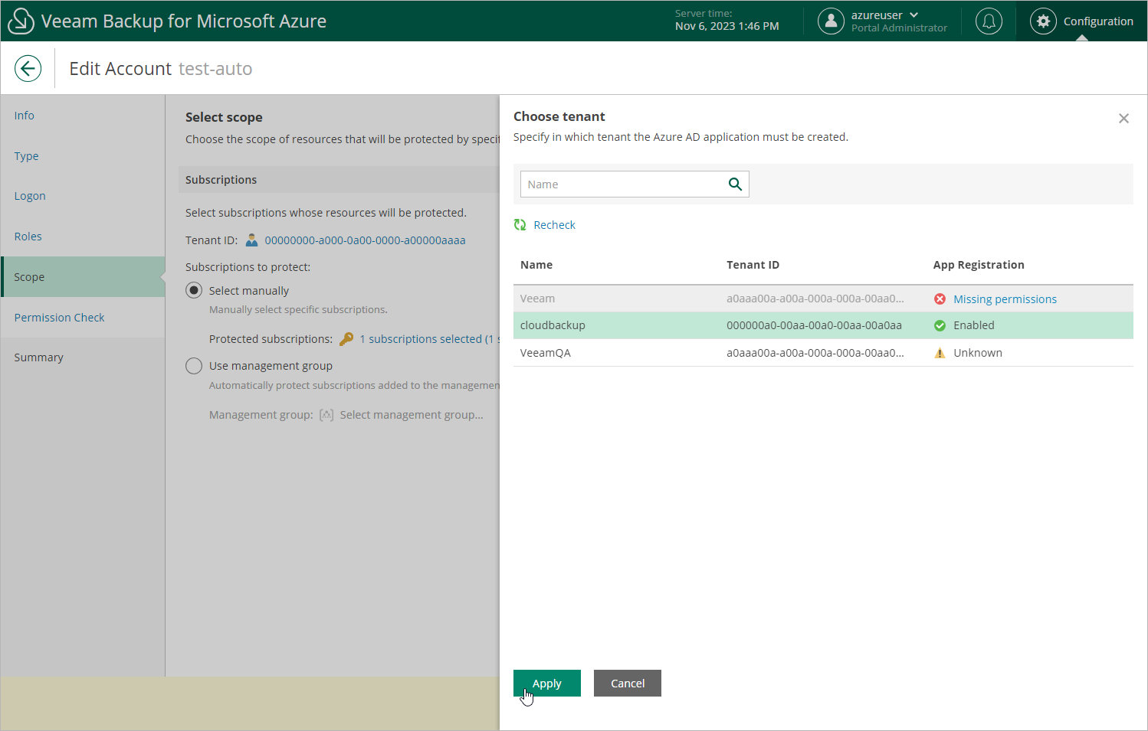Sort by the Tenant ID column header
Viewport: 1148px width, 731px height.
[x=753, y=265]
